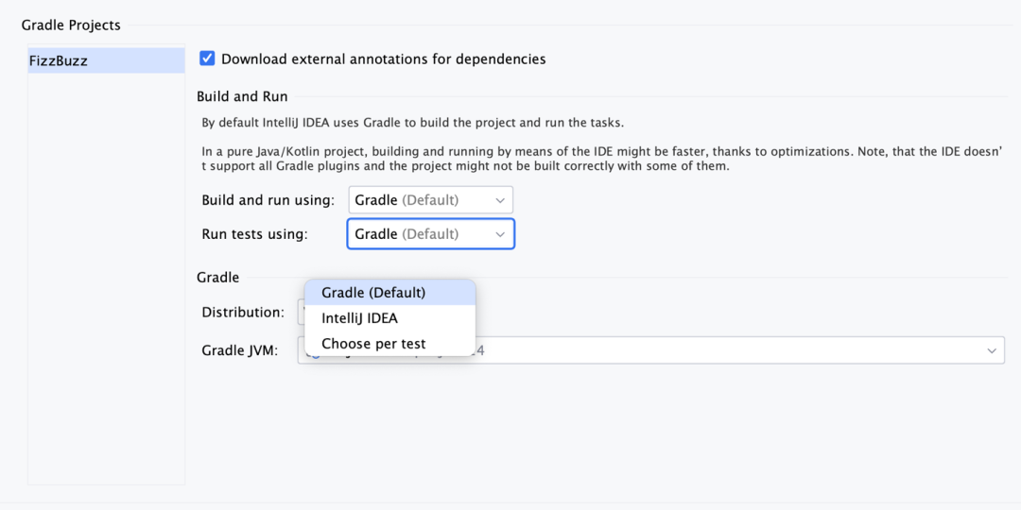Open the Build and run using dropdown

[430, 200]
